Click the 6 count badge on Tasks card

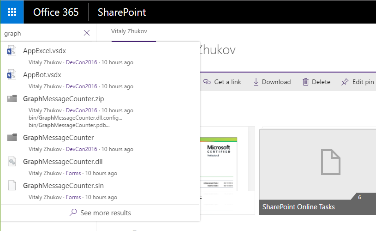pyautogui.click(x=359, y=197)
